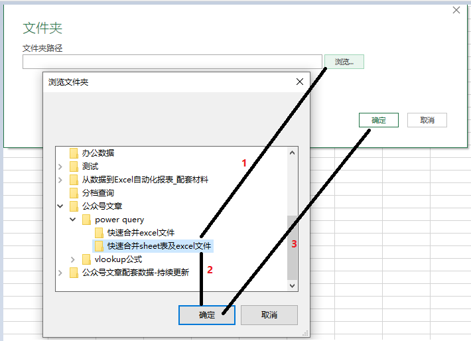Click folder icon beside 公众号文章
This screenshot has height=341, width=471.
click(74, 206)
